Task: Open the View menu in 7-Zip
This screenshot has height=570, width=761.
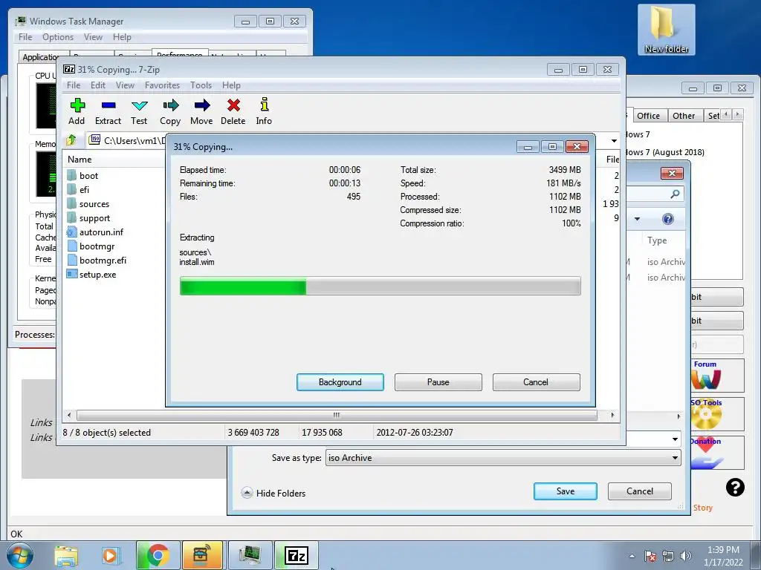Action: (x=125, y=85)
